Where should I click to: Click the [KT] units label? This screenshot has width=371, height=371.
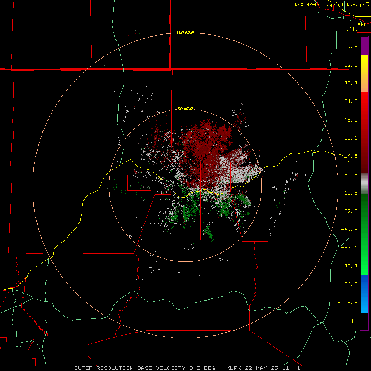pos(352,28)
